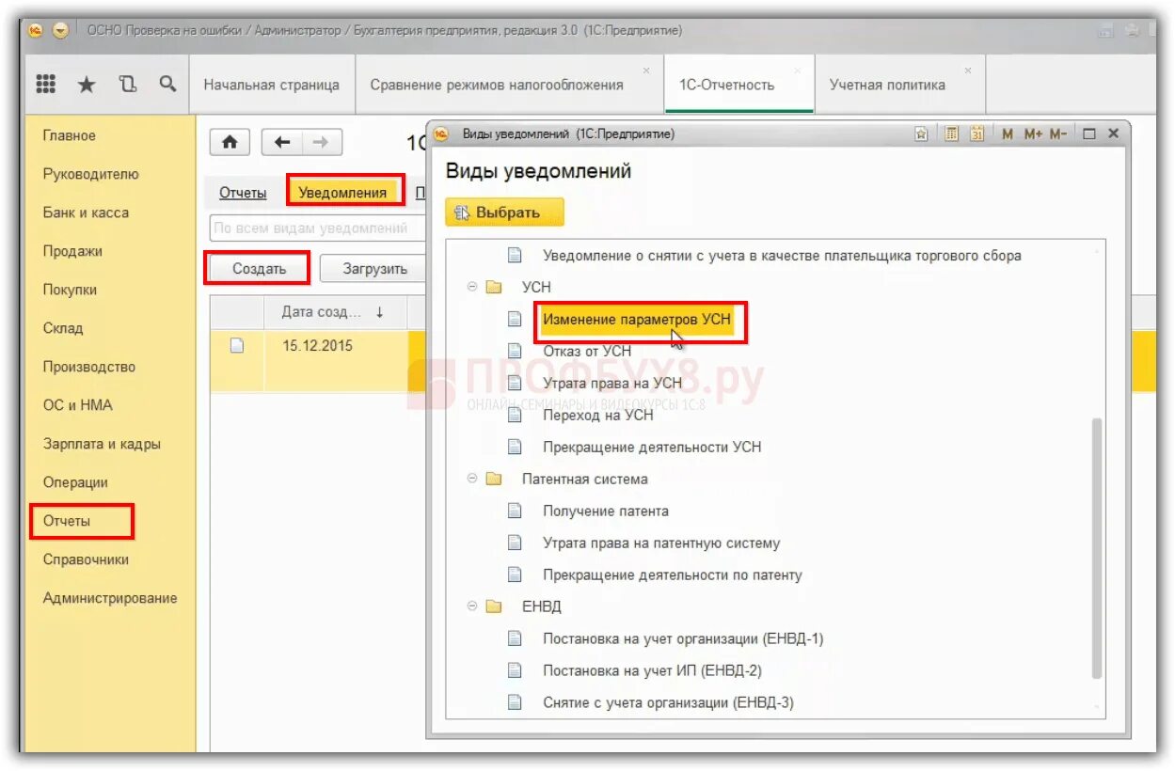Open the calendar icon in dialog title

[x=977, y=134]
